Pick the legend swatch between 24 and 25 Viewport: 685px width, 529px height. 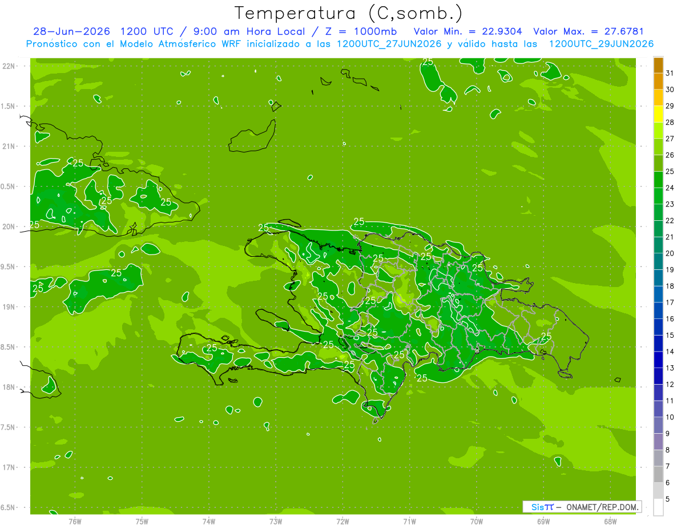click(658, 180)
